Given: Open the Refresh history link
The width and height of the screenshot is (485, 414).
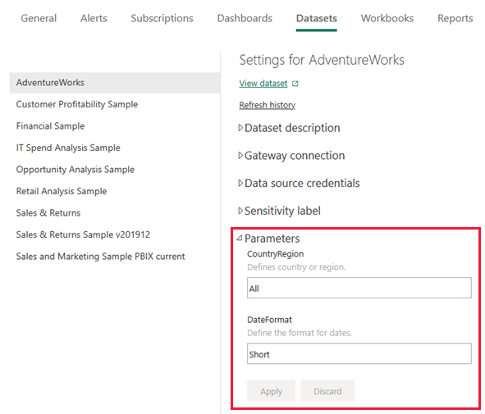Looking at the screenshot, I should click(x=268, y=105).
